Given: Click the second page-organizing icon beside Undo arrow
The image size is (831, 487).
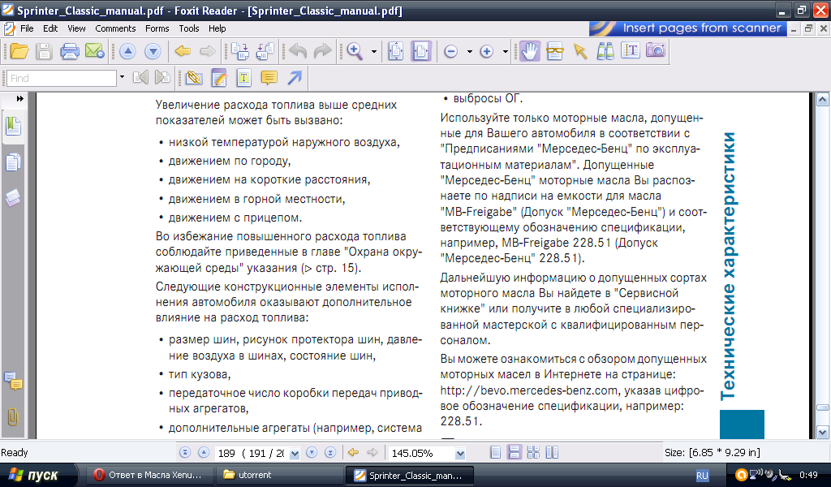Looking at the screenshot, I should pos(265,51).
